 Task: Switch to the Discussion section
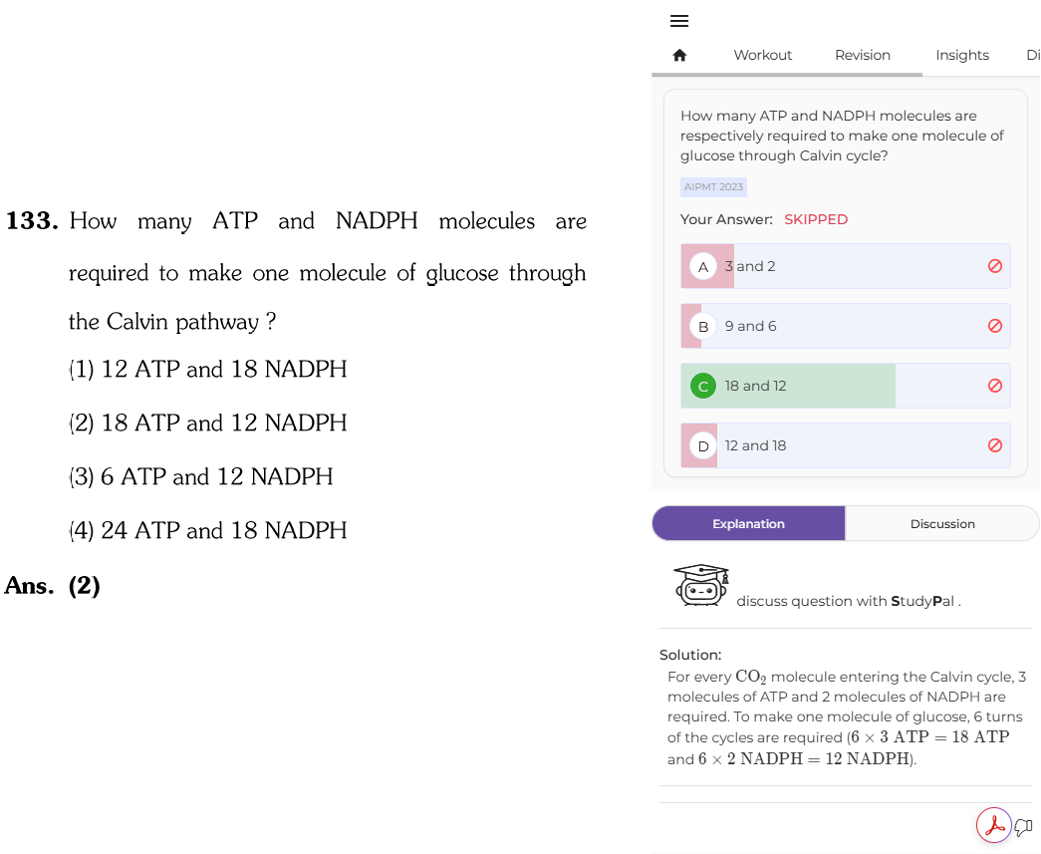942,524
